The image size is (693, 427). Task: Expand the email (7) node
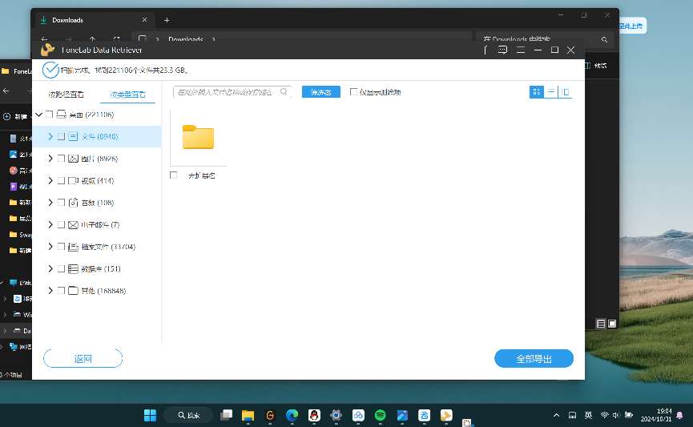[50, 225]
